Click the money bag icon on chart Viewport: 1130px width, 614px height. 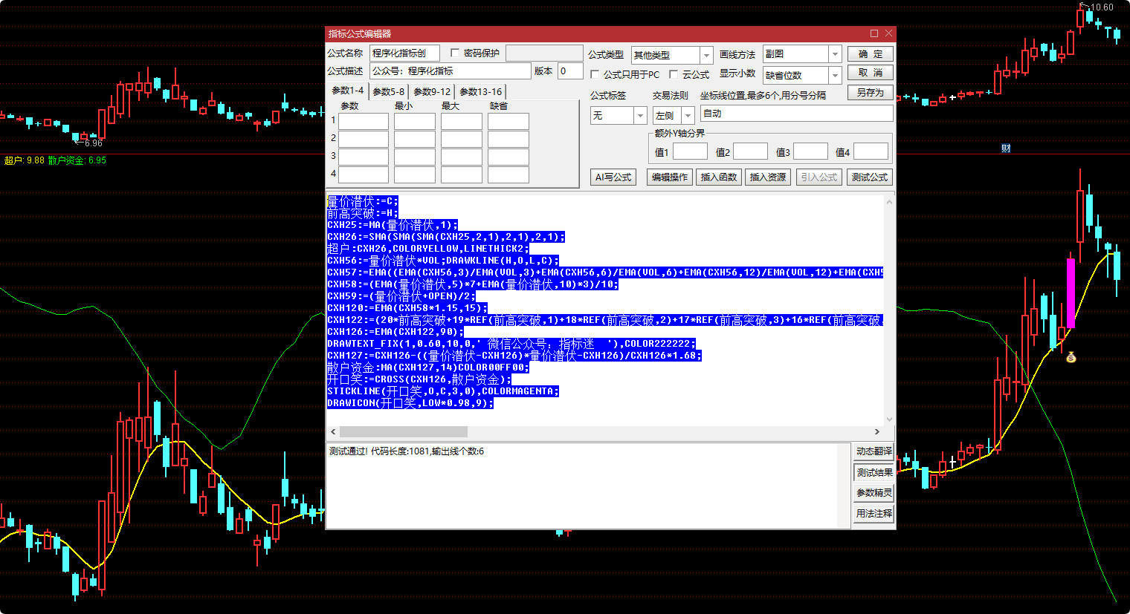(x=1071, y=358)
